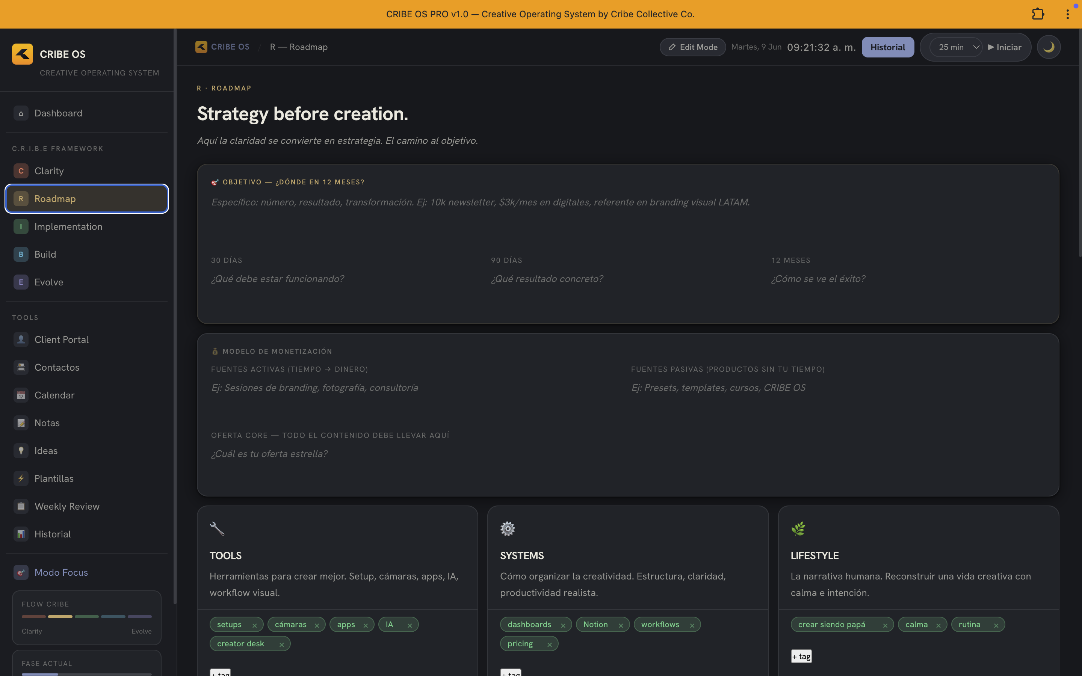Open Evolve section
The width and height of the screenshot is (1082, 676).
(x=87, y=282)
